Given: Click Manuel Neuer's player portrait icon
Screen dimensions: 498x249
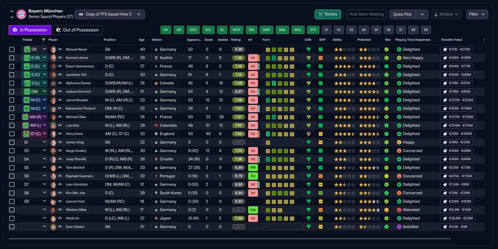Looking at the screenshot, I should pyautogui.click(x=53, y=49).
